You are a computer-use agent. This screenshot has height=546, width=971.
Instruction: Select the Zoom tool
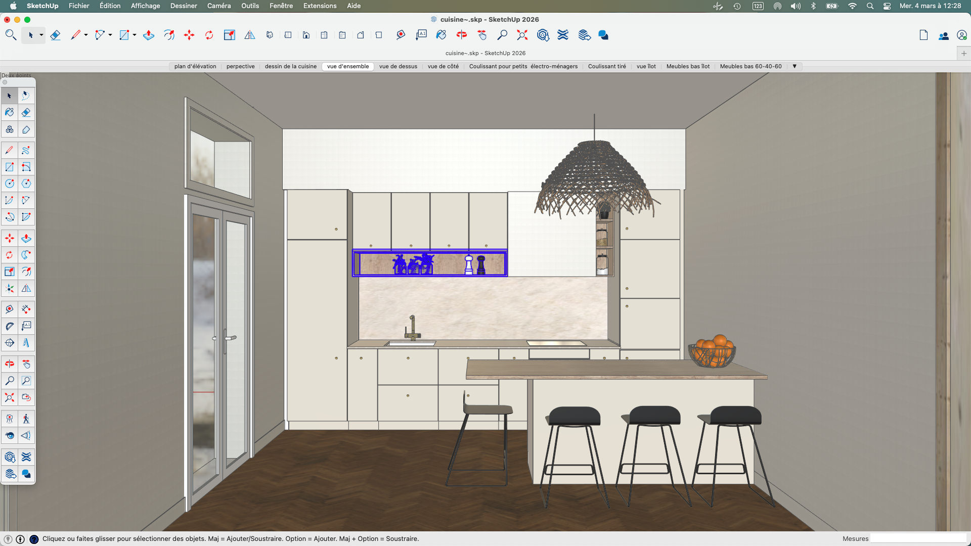click(503, 35)
